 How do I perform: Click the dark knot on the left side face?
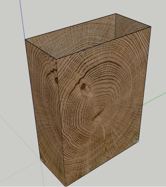coord(56,80)
